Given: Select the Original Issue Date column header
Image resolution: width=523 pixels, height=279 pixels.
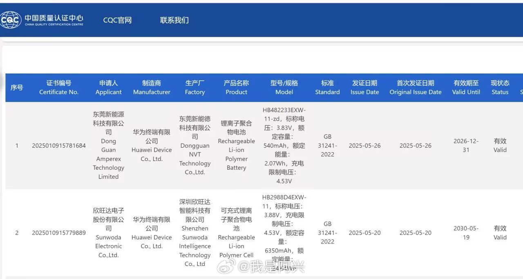Looking at the screenshot, I should pos(416,87).
